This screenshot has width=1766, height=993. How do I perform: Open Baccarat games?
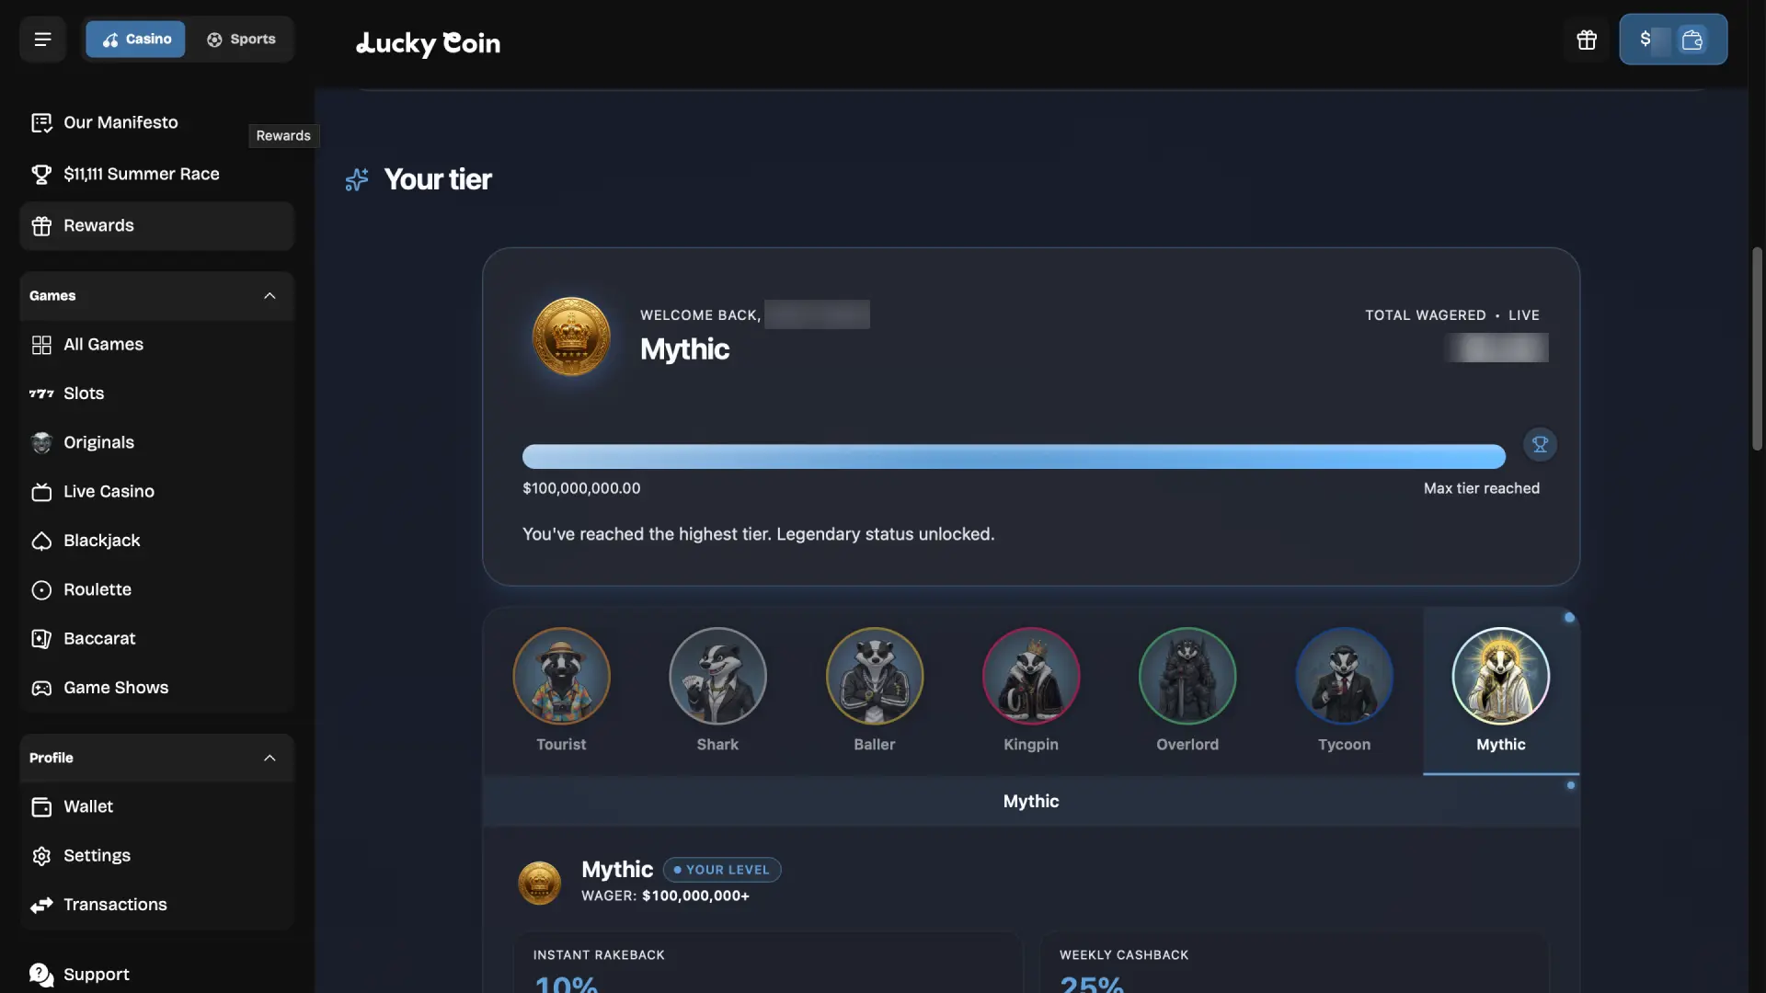pyautogui.click(x=156, y=639)
